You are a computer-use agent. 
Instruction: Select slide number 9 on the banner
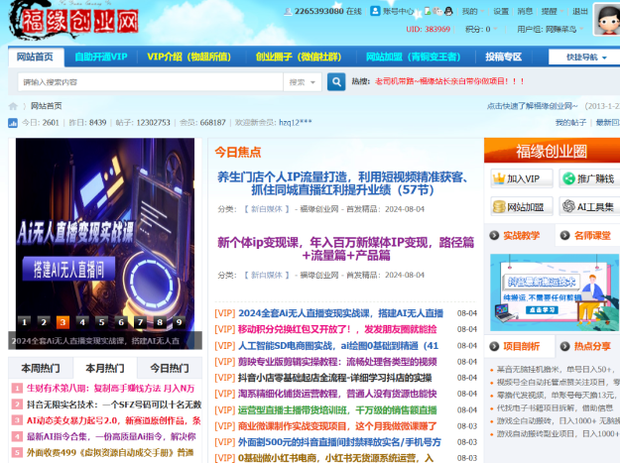point(180,322)
